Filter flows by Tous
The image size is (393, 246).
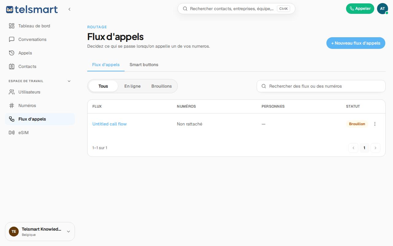[103, 86]
